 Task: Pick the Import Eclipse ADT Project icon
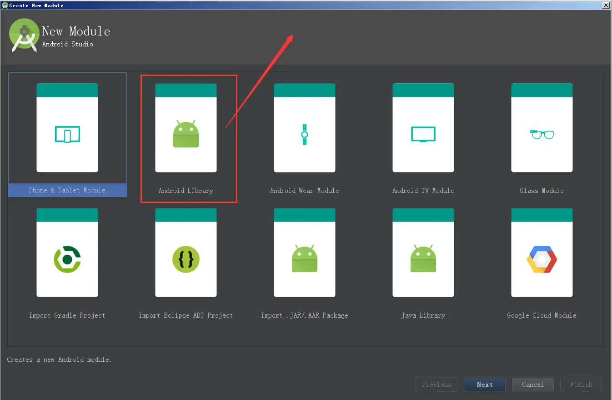pyautogui.click(x=186, y=253)
